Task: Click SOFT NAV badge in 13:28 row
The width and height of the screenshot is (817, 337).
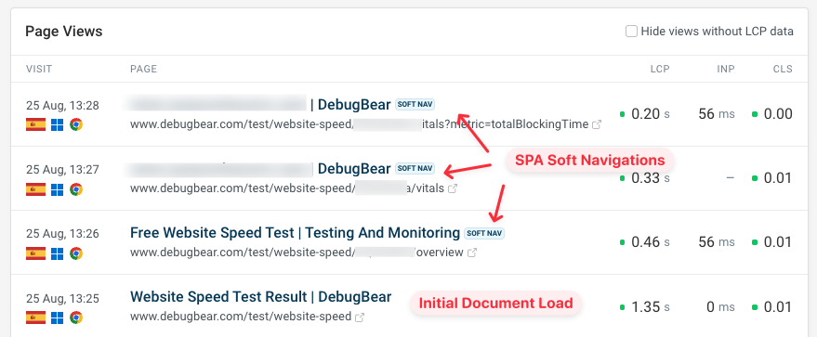Action: (415, 105)
